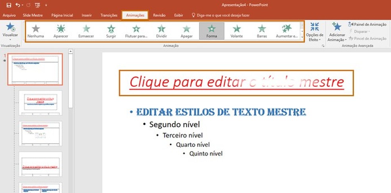Click the Redo icon in title bar
Image resolution: width=391 pixels, height=193 pixels.
pos(28,5)
